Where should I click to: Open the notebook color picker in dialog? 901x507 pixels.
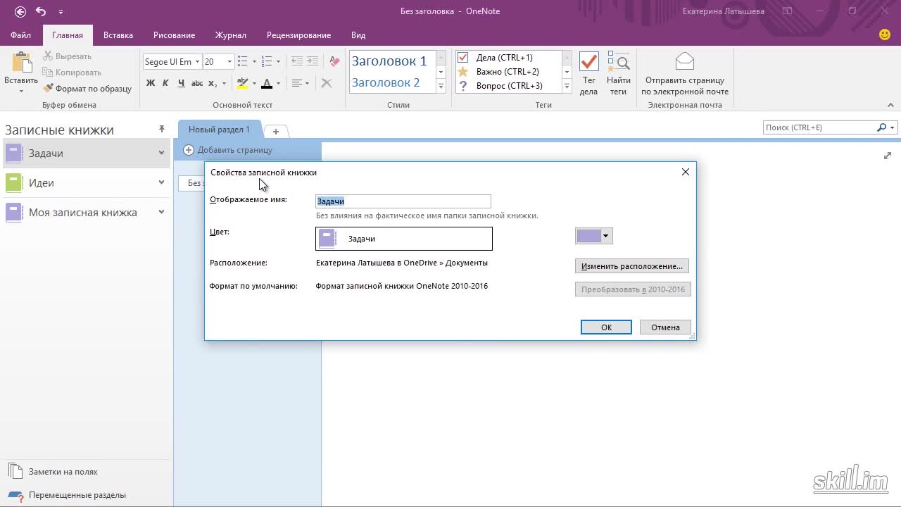pyautogui.click(x=594, y=236)
